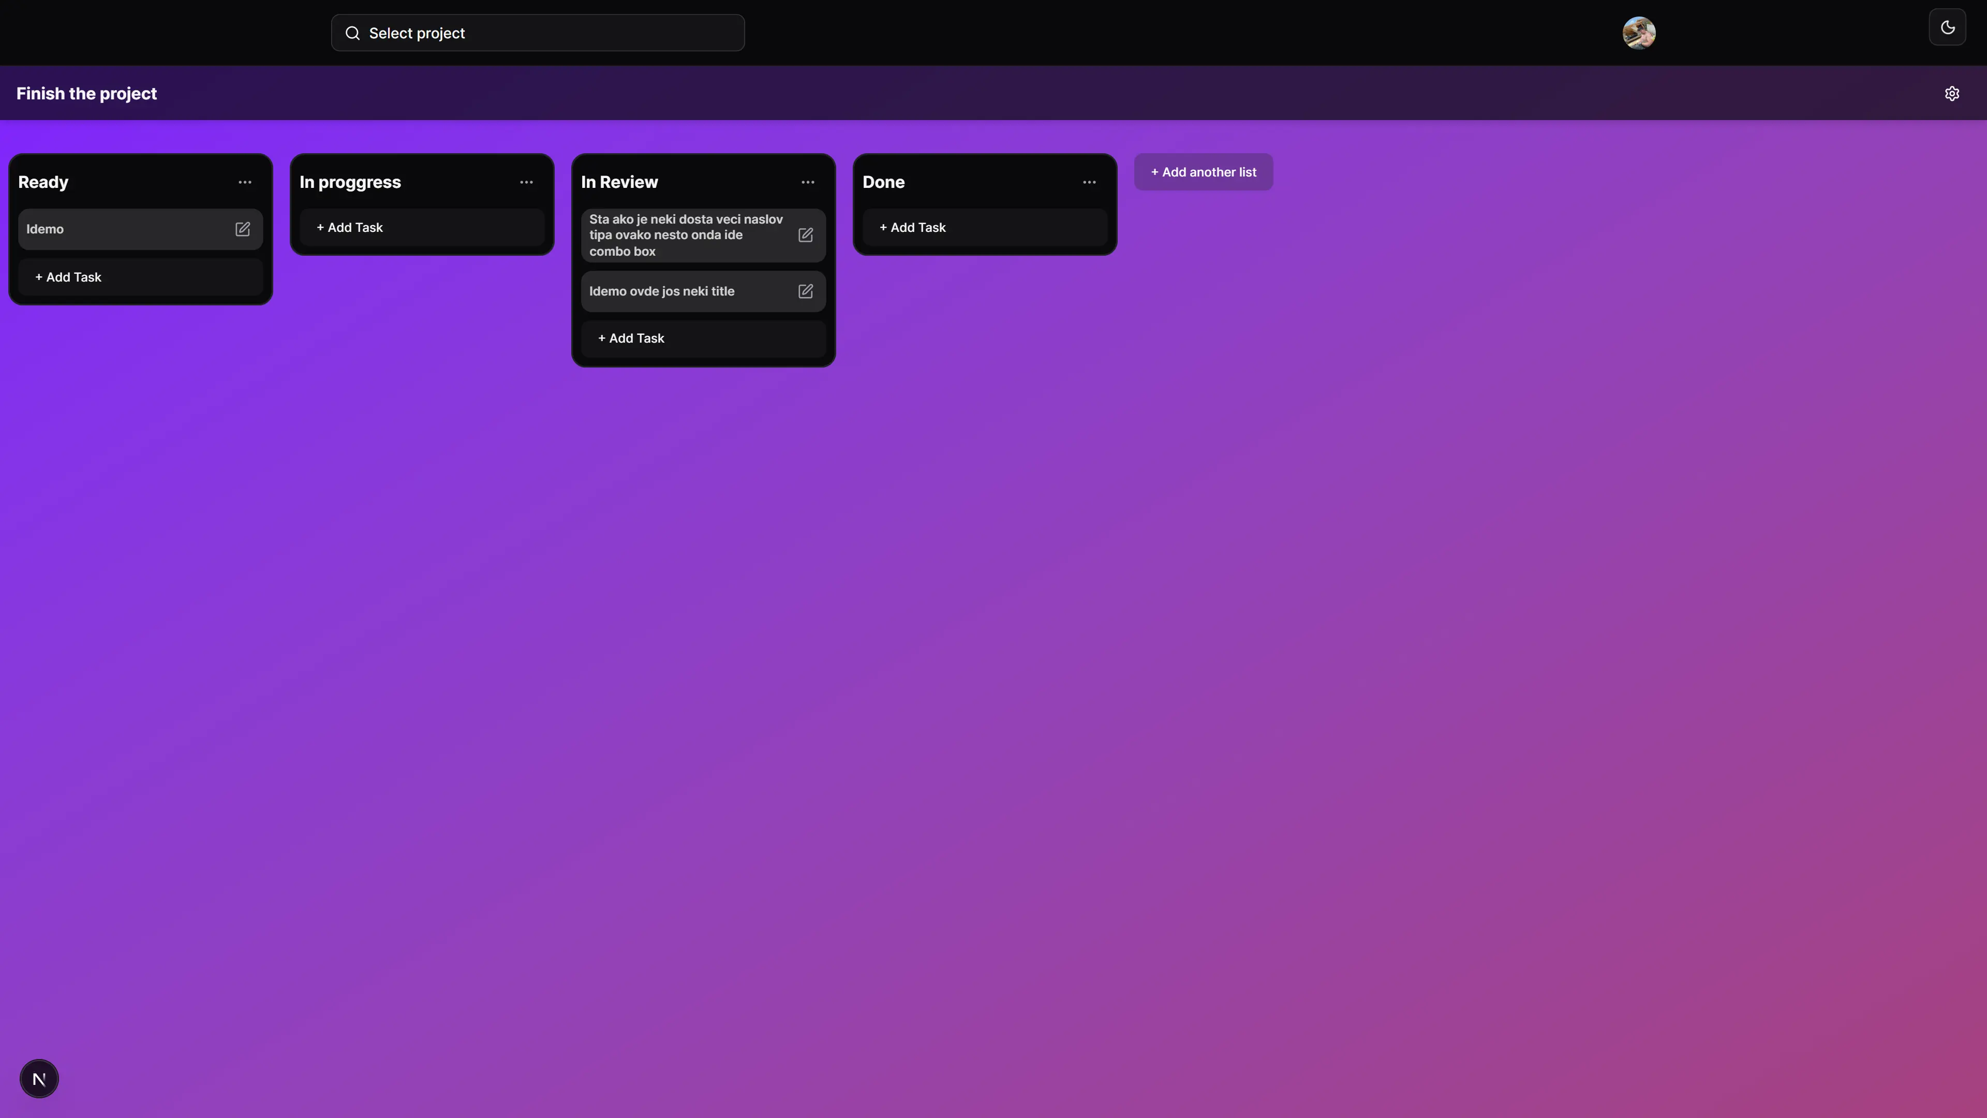Click the N avatar in the bottom corner
This screenshot has width=1987, height=1118.
click(x=39, y=1078)
